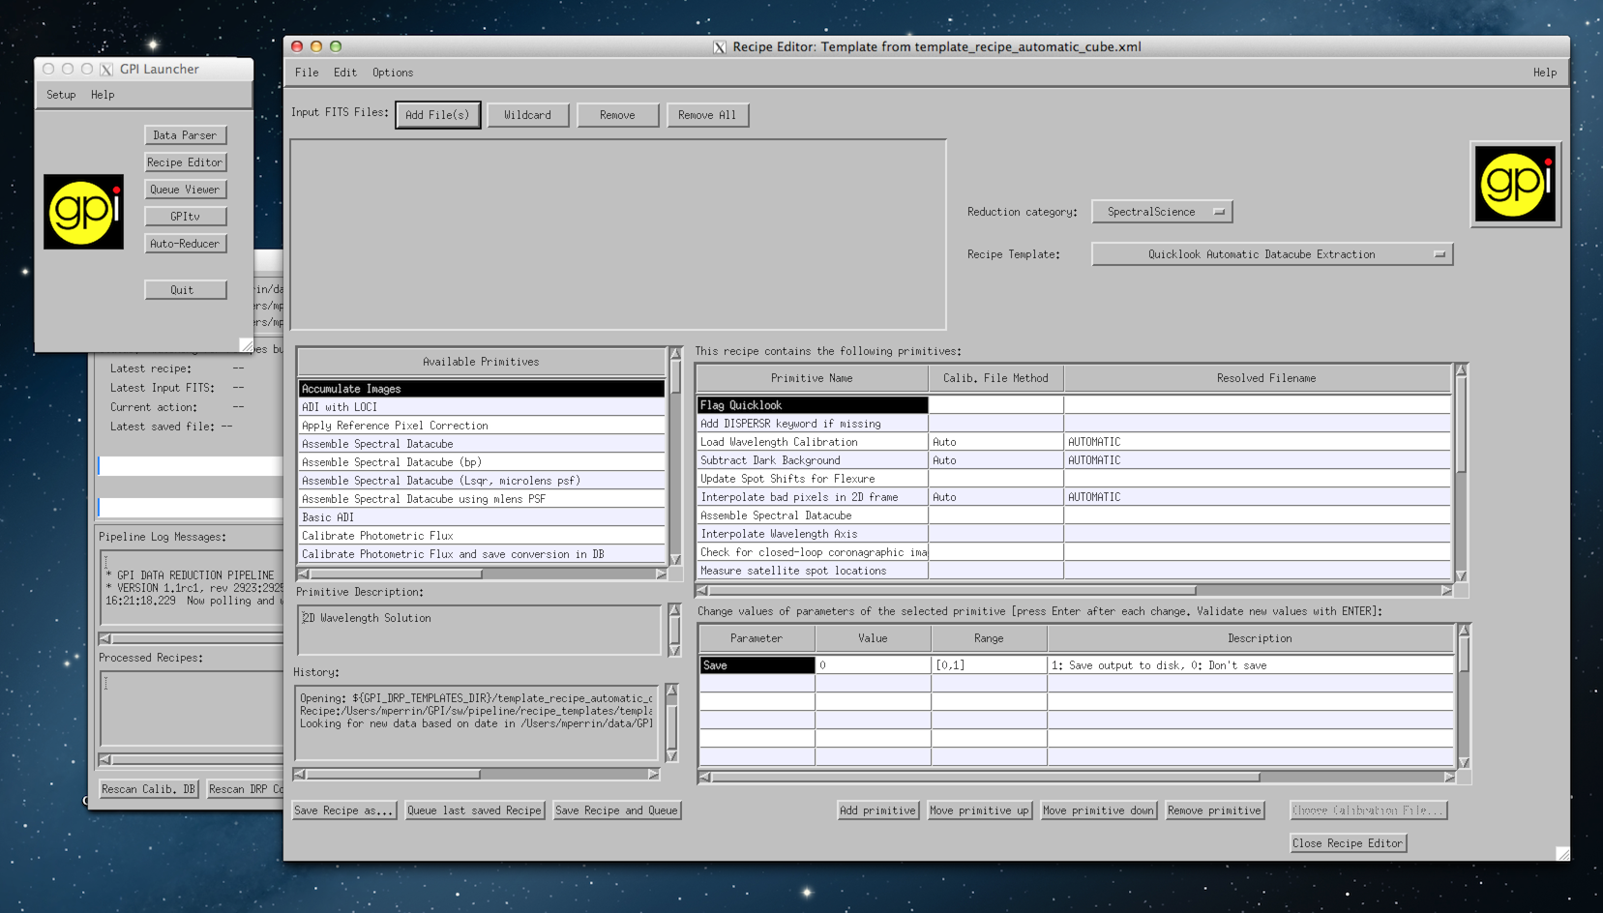Open the Reduction category dropdown
The width and height of the screenshot is (1603, 913).
[x=1162, y=212]
